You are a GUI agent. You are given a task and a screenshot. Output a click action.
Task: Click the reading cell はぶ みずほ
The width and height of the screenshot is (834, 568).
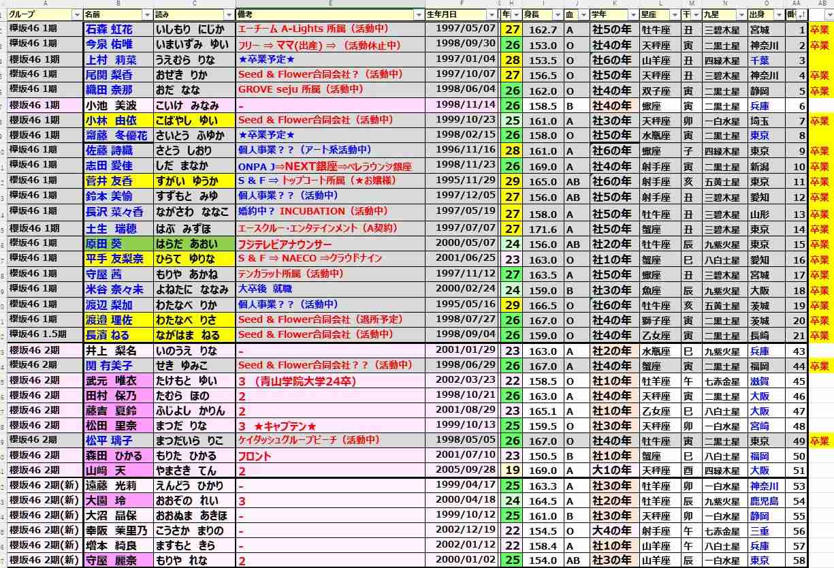pos(195,229)
